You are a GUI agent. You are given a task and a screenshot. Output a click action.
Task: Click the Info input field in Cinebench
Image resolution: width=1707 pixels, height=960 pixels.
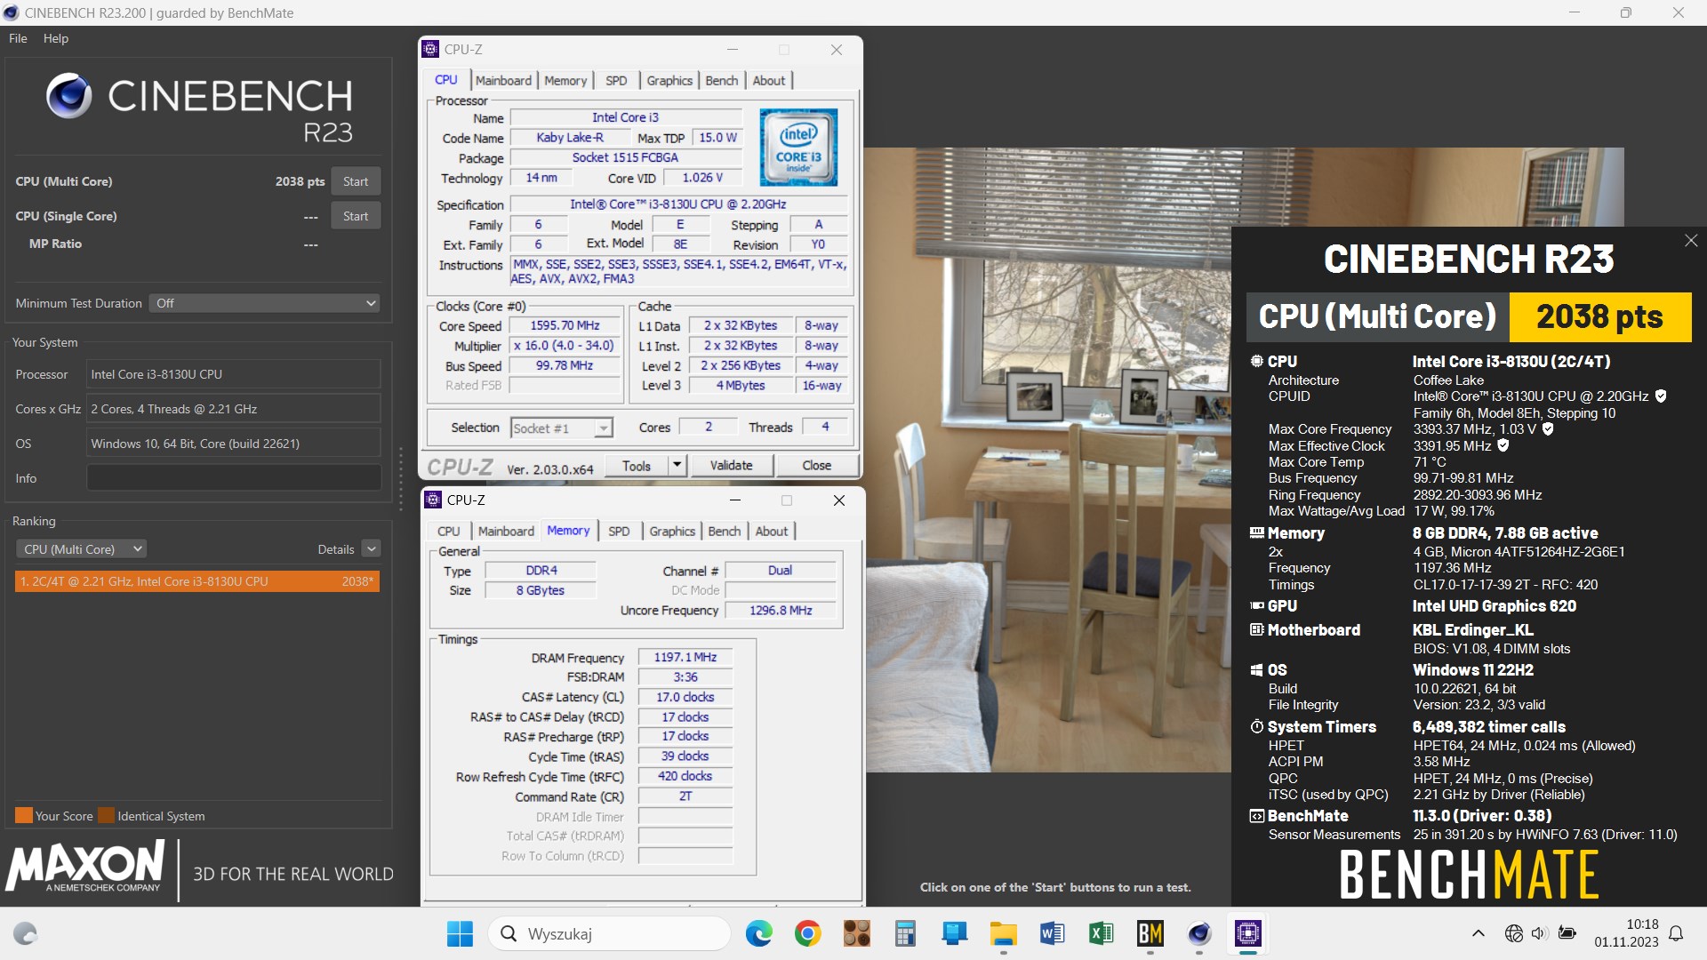(x=234, y=478)
